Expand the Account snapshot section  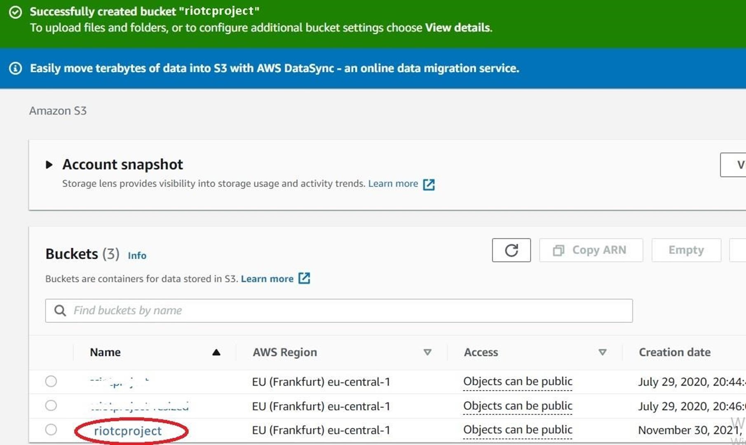(x=49, y=165)
